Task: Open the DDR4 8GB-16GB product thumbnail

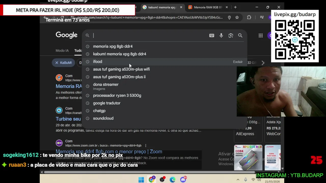Action: 273,158
